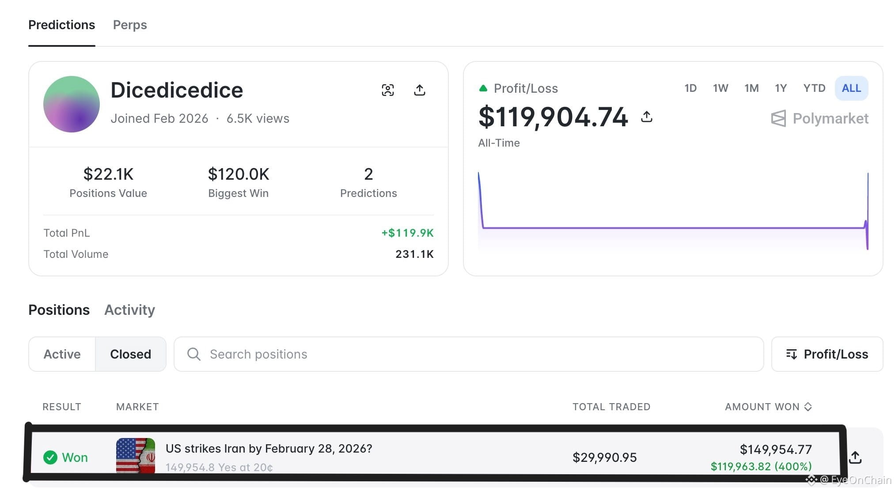895x491 pixels.
Task: Select the 1W time range
Action: [x=721, y=88]
